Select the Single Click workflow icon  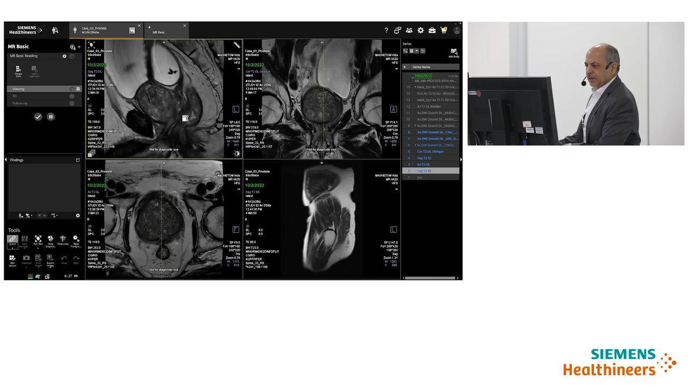[x=18, y=71]
